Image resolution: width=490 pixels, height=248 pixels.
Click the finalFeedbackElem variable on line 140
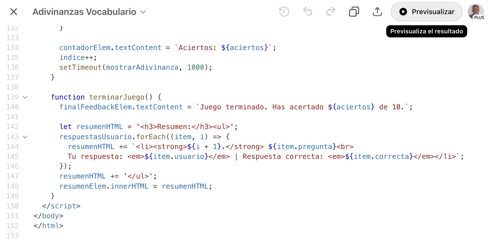[x=95, y=107]
